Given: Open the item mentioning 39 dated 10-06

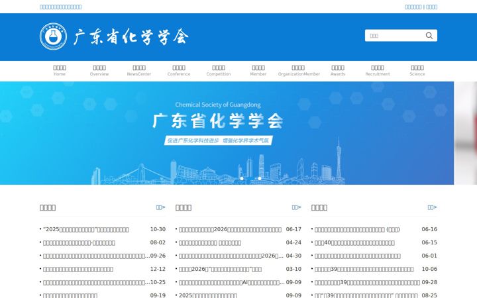Looking at the screenshot, I should (x=364, y=269).
